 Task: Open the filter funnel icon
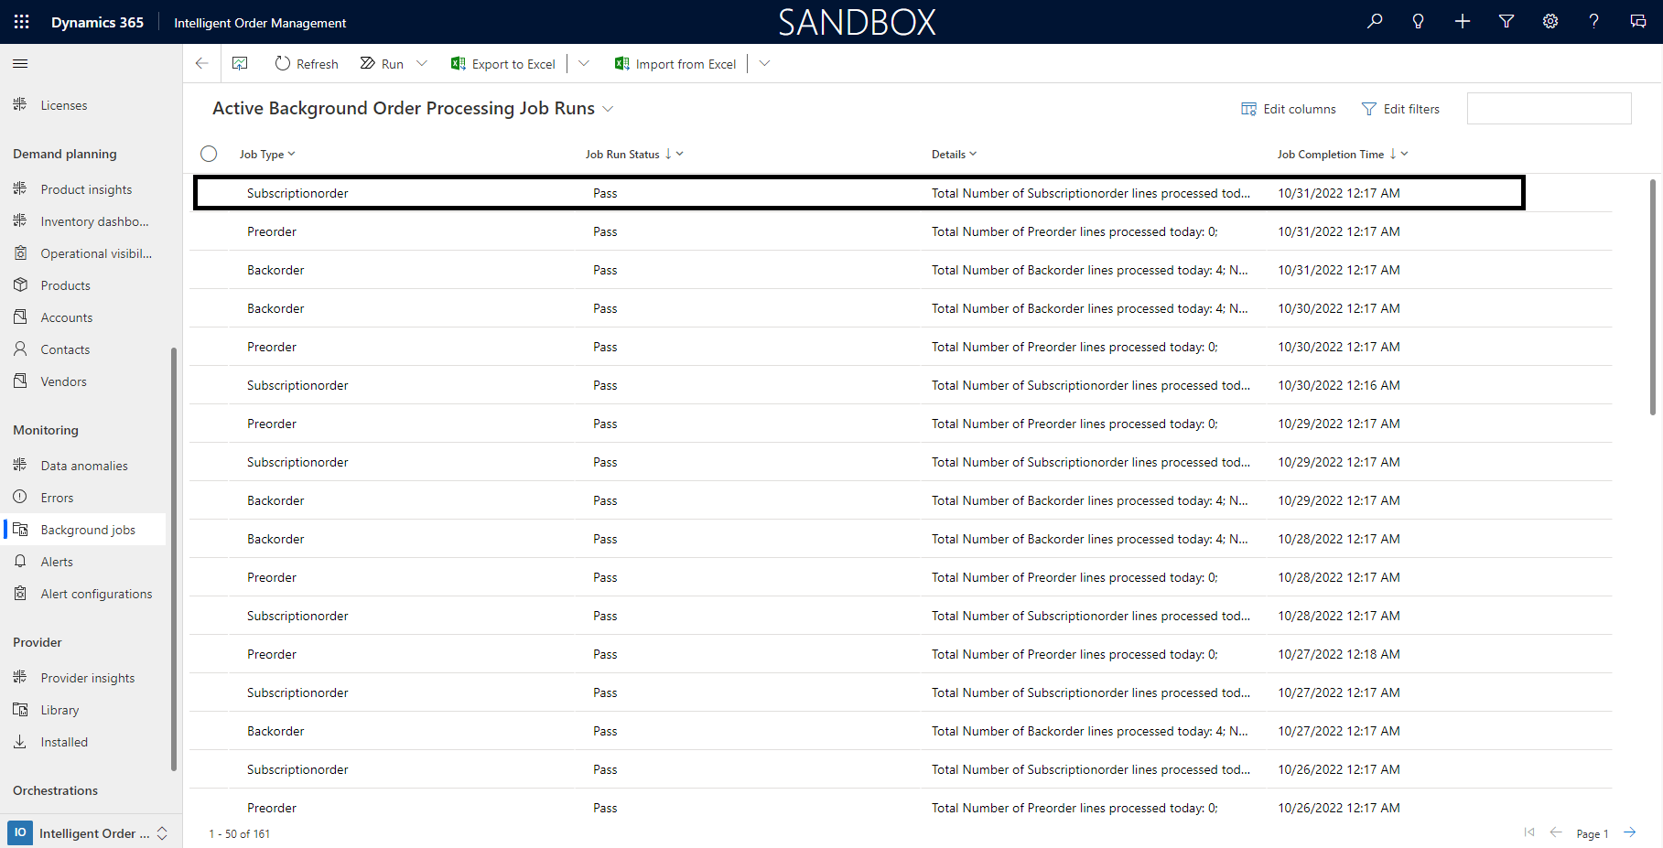point(1506,21)
